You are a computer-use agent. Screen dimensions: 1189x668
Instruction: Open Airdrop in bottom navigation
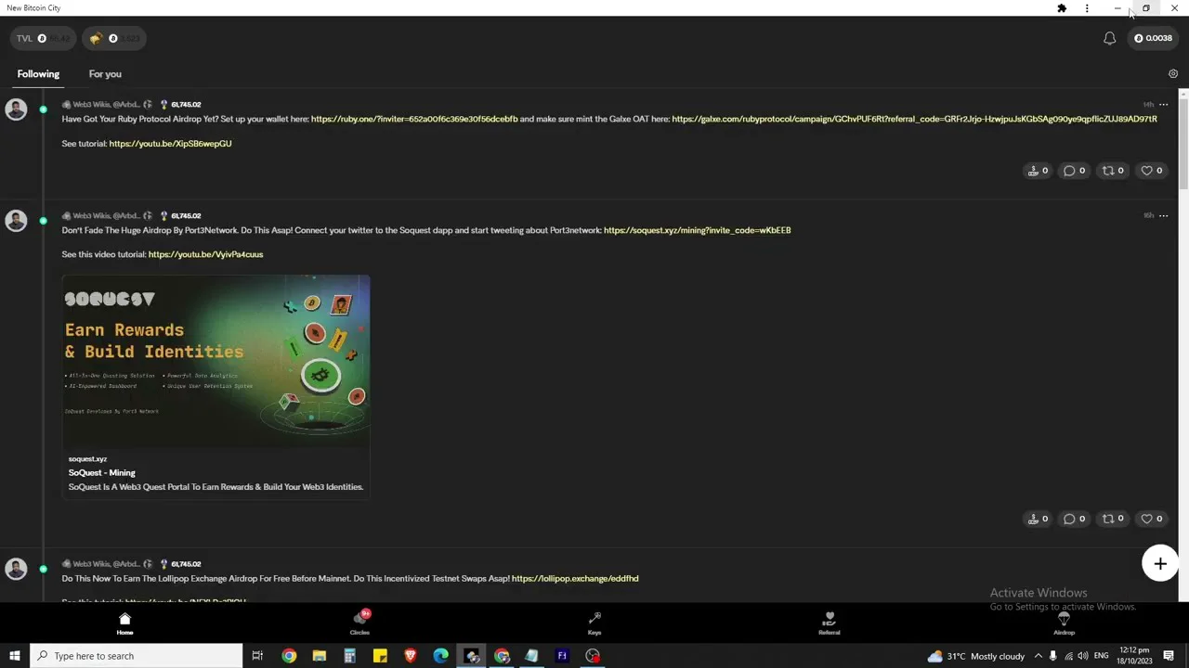coord(1064,623)
